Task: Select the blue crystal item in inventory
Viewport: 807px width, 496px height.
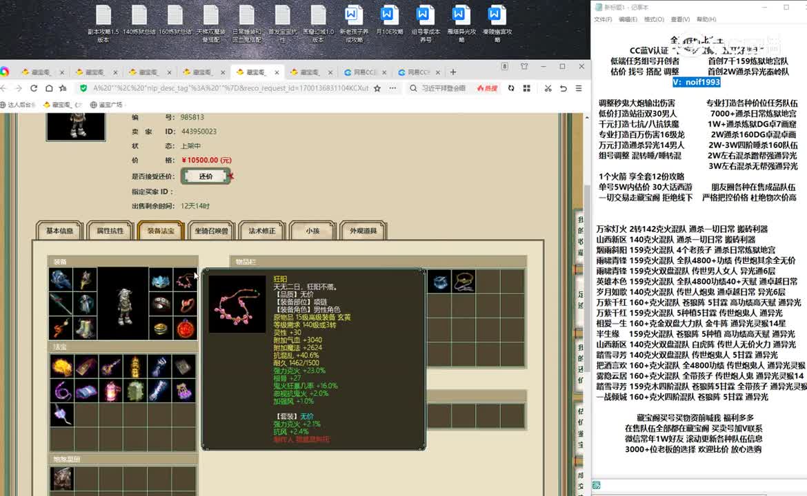Action: [x=439, y=282]
